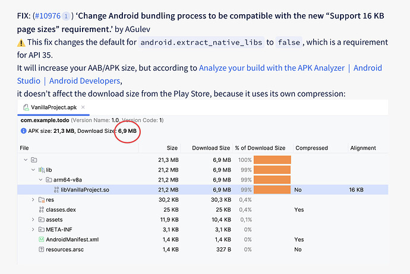Click the META-INF folder icon
The width and height of the screenshot is (410, 274).
click(x=41, y=230)
